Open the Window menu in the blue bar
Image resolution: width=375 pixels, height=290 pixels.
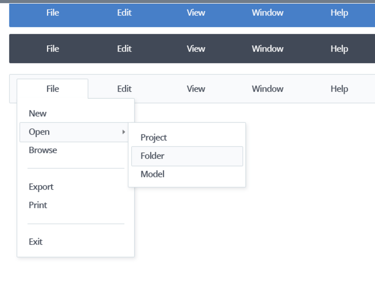(x=267, y=12)
